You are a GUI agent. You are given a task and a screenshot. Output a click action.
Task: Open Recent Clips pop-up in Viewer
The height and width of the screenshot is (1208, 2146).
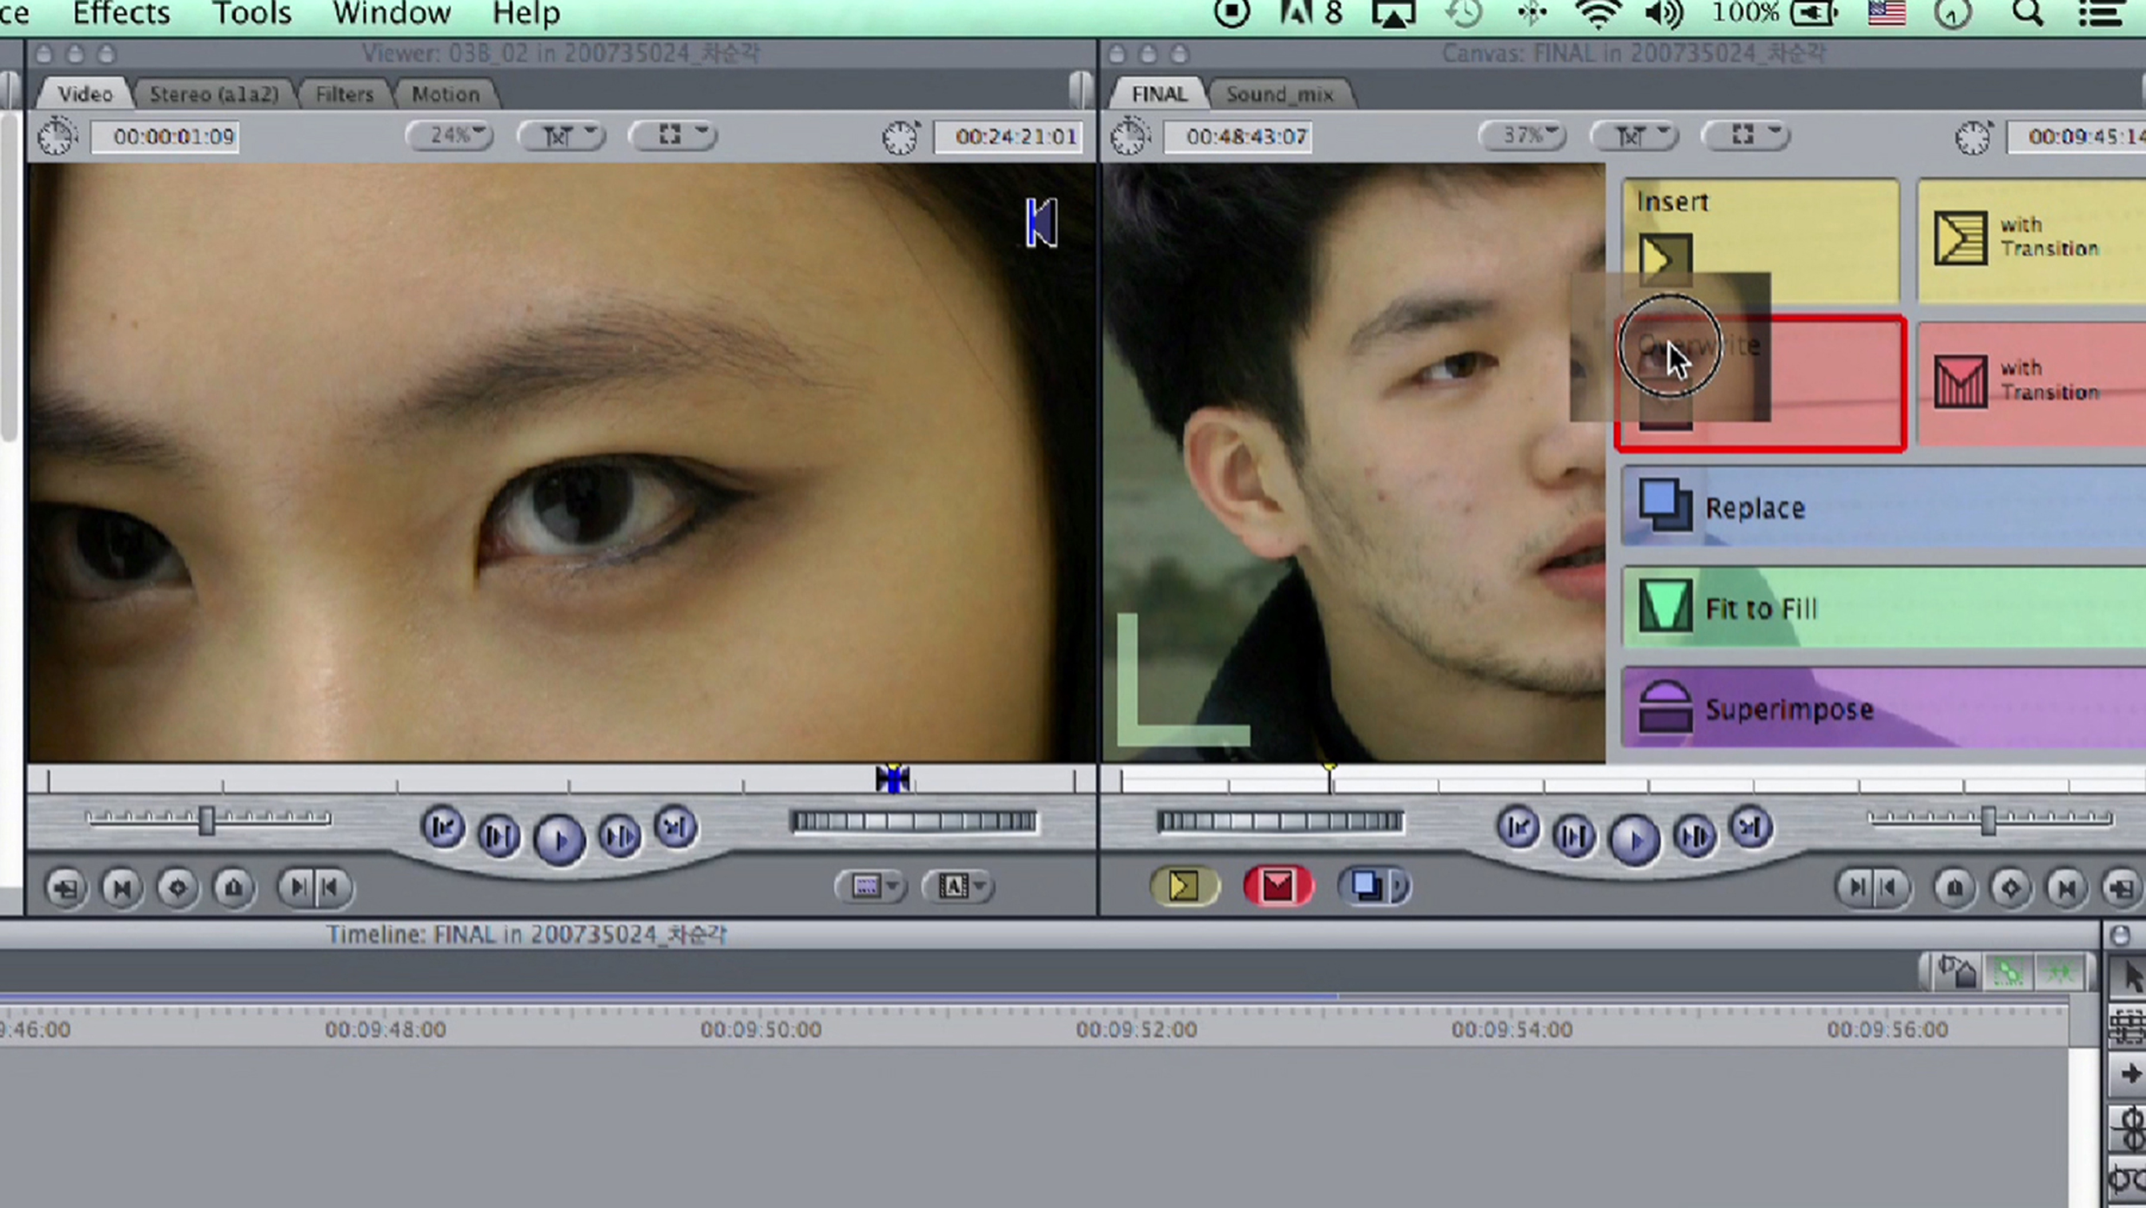coord(872,886)
